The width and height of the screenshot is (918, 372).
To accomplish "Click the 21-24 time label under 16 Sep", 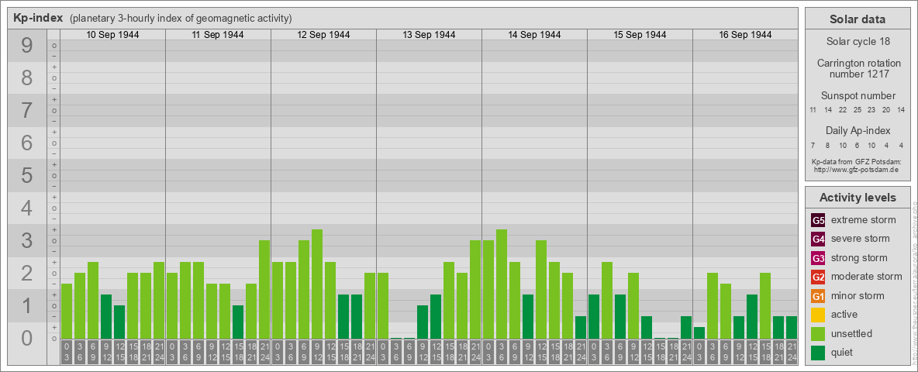I will (x=792, y=353).
